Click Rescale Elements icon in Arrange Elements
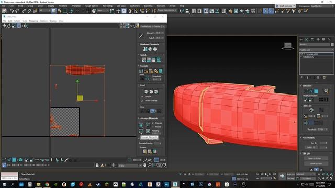The image size is (335, 188). tap(141, 131)
